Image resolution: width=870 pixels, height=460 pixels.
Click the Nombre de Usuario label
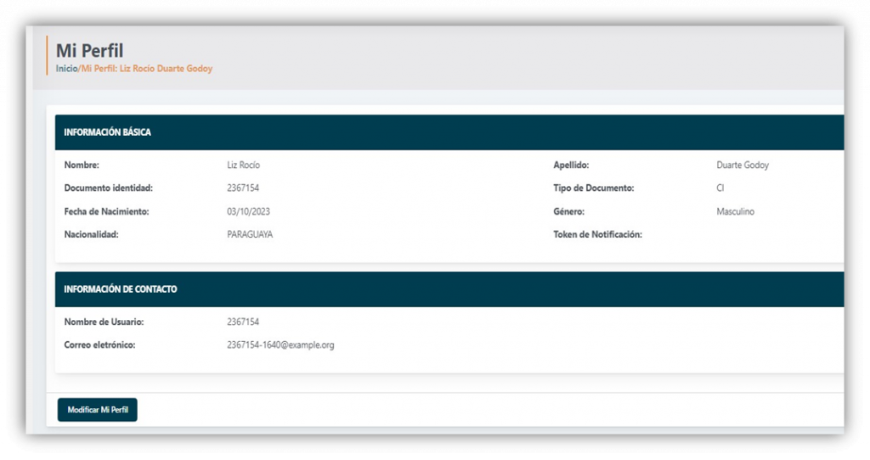(x=104, y=323)
